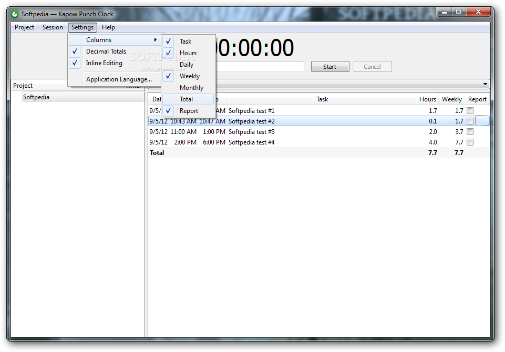The height and width of the screenshot is (352, 505).
Task: Click the 2:00 PM start time cell
Action: (x=185, y=142)
